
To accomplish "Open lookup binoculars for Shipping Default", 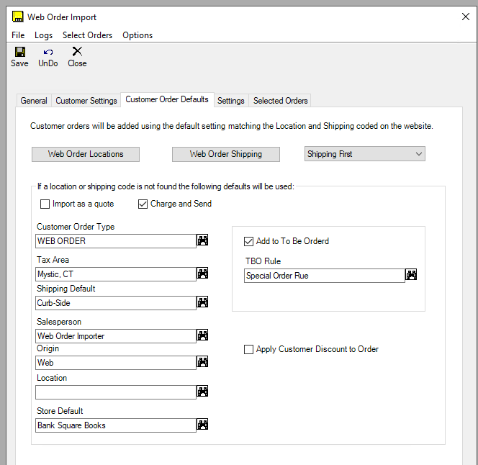I will pyautogui.click(x=202, y=302).
